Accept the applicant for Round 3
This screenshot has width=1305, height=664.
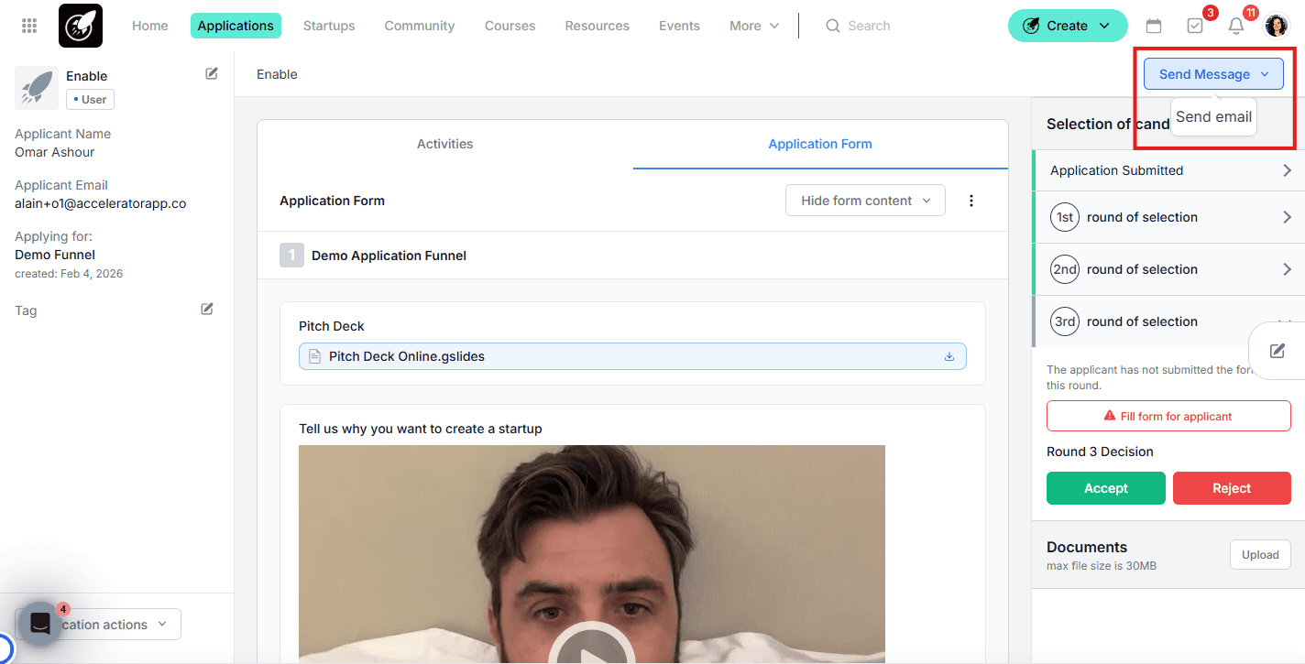[1105, 488]
